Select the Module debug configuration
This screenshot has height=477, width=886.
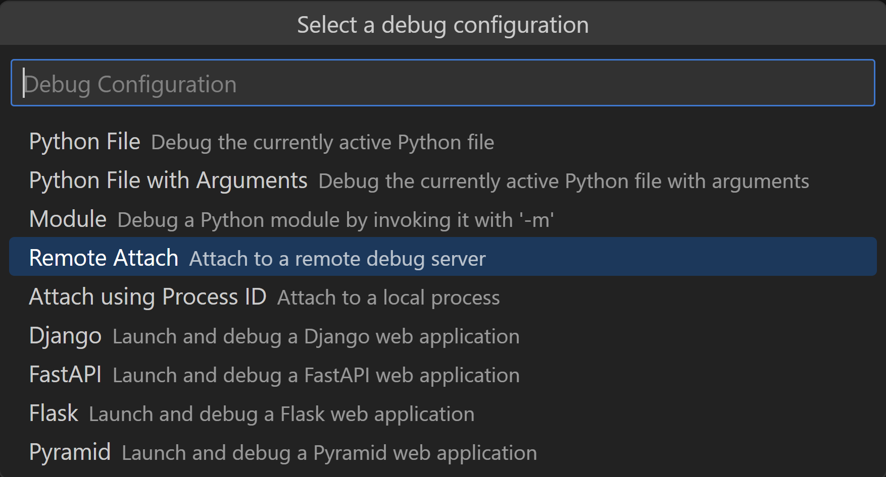[68, 219]
